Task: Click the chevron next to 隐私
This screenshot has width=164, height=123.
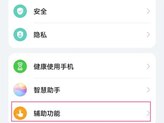Action: point(148,35)
